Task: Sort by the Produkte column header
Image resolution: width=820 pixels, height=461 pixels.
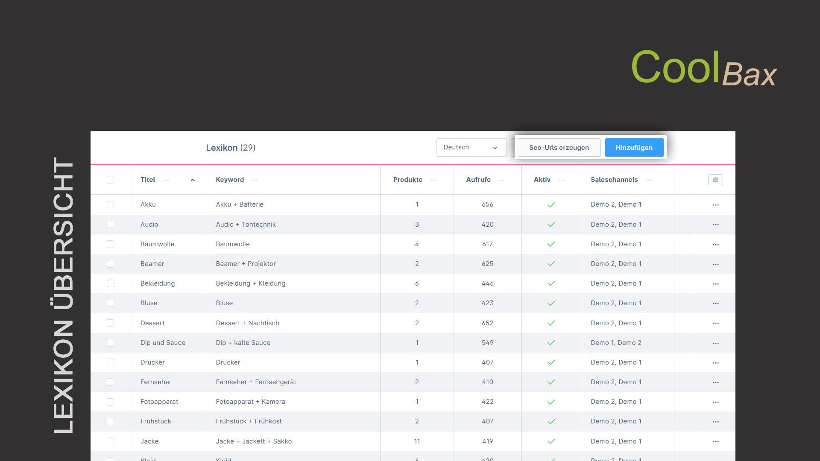Action: pyautogui.click(x=407, y=180)
